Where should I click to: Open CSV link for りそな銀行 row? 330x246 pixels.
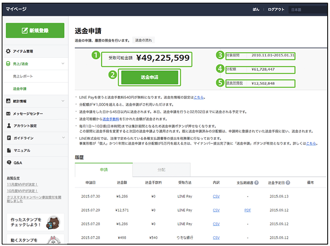(216, 238)
